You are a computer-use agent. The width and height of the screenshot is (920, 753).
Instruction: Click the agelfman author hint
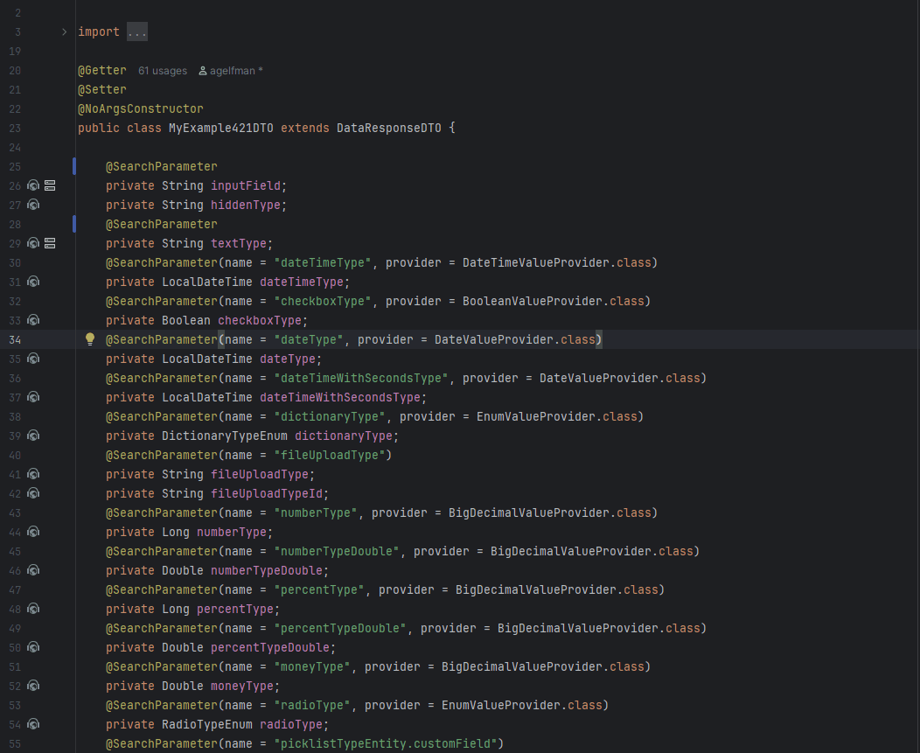pos(231,71)
